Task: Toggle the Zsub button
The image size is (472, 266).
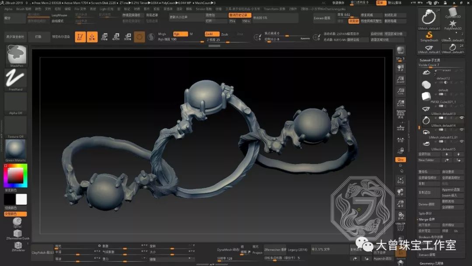Action: (225, 34)
